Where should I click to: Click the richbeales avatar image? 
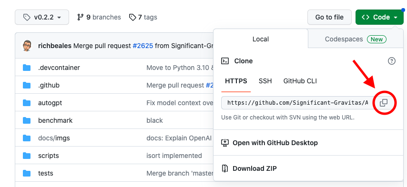pyautogui.click(x=27, y=46)
